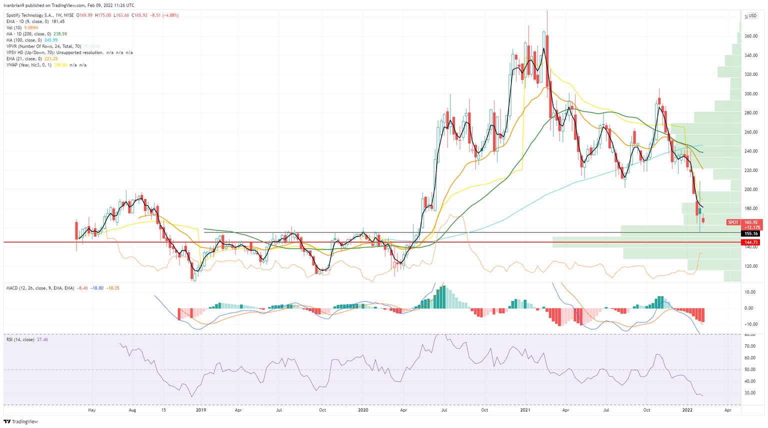Click the open price value O169.99
This screenshot has width=768, height=428.
click(x=84, y=15)
